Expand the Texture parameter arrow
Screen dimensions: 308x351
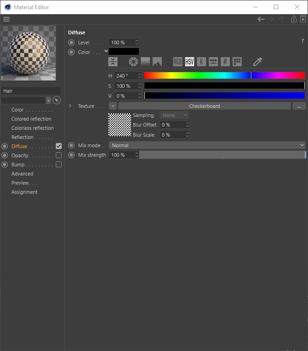[70, 106]
